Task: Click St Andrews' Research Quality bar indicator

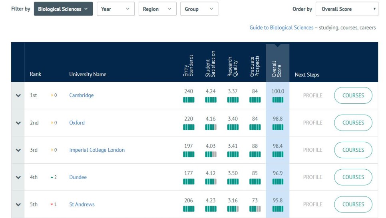Action: [x=233, y=209]
